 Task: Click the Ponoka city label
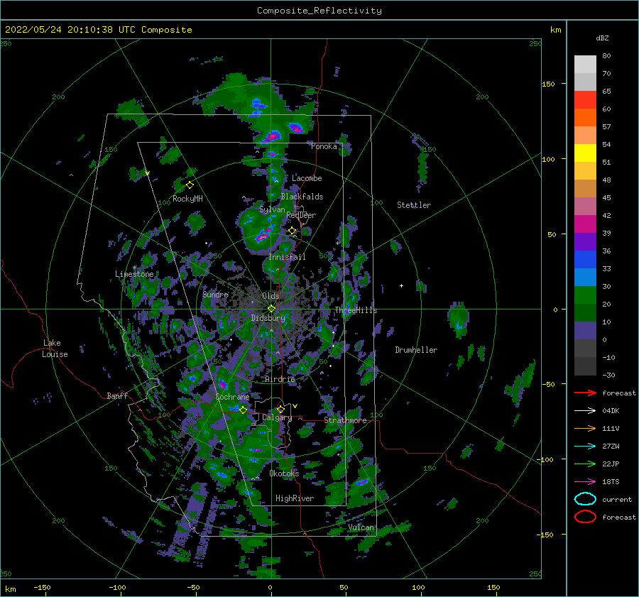coord(324,146)
